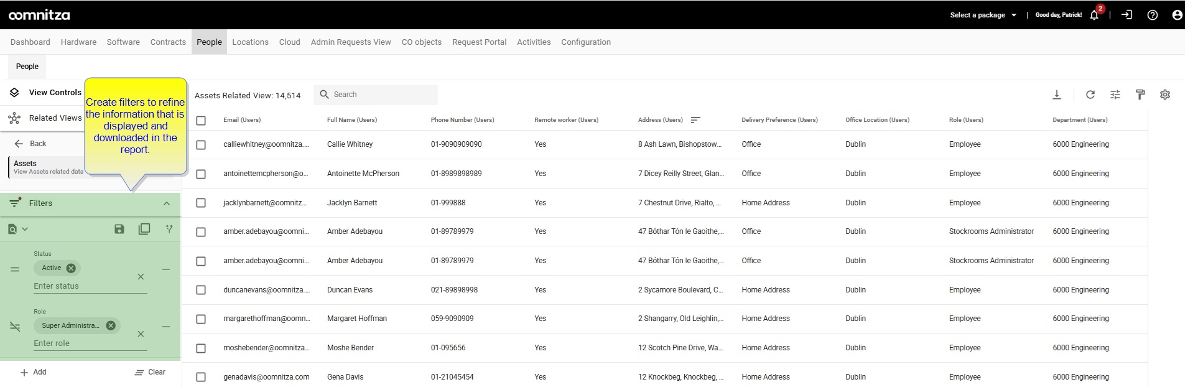1193x387 pixels.
Task: Open the Configuration menu
Action: [586, 42]
